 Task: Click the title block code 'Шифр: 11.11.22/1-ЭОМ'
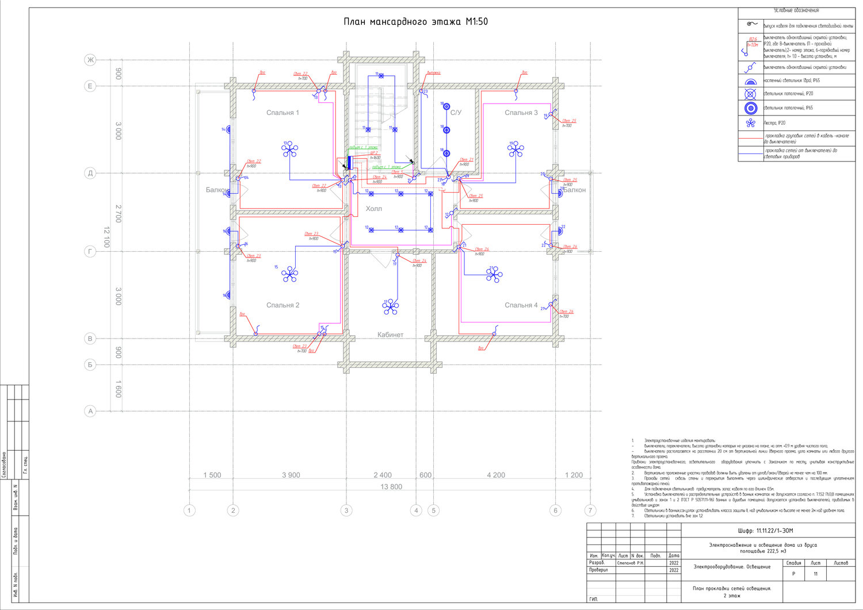tap(765, 531)
